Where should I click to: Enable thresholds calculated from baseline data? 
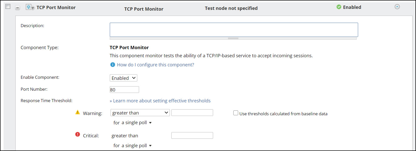pos(236,113)
